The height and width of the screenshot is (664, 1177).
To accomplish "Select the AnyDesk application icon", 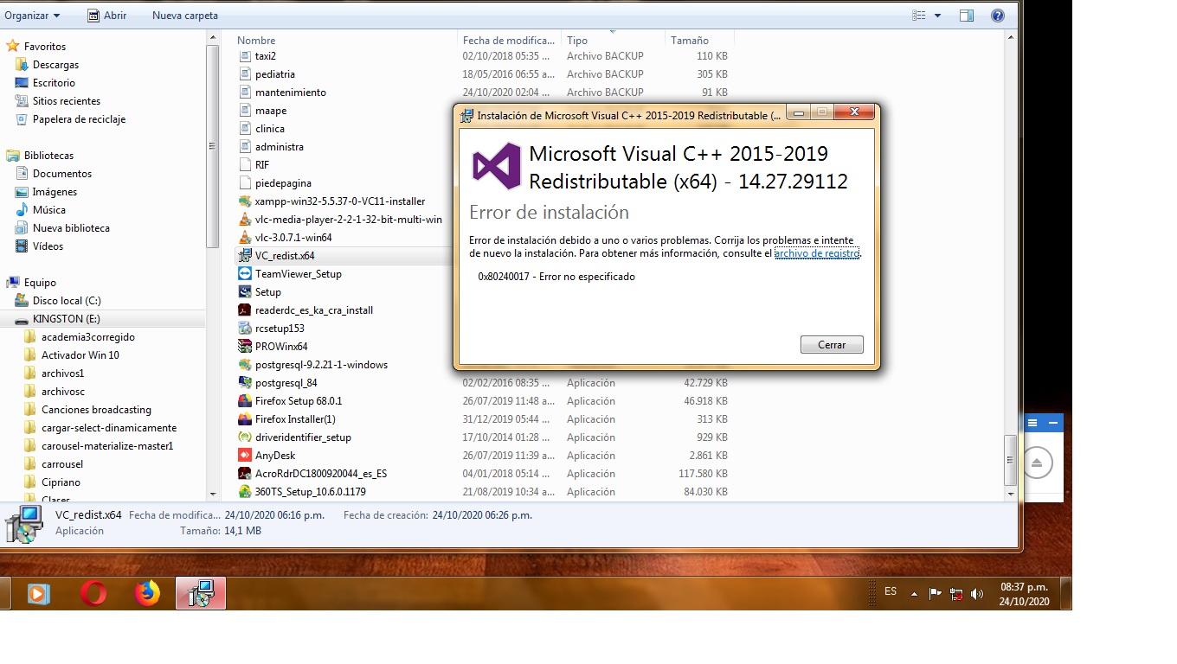I will coord(245,456).
